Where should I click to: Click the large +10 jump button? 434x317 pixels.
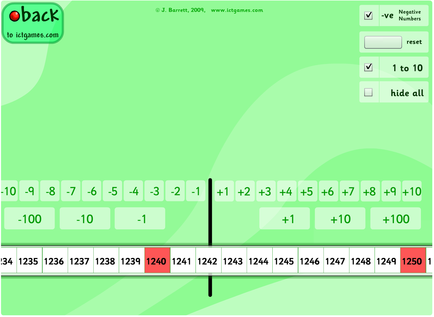340,219
